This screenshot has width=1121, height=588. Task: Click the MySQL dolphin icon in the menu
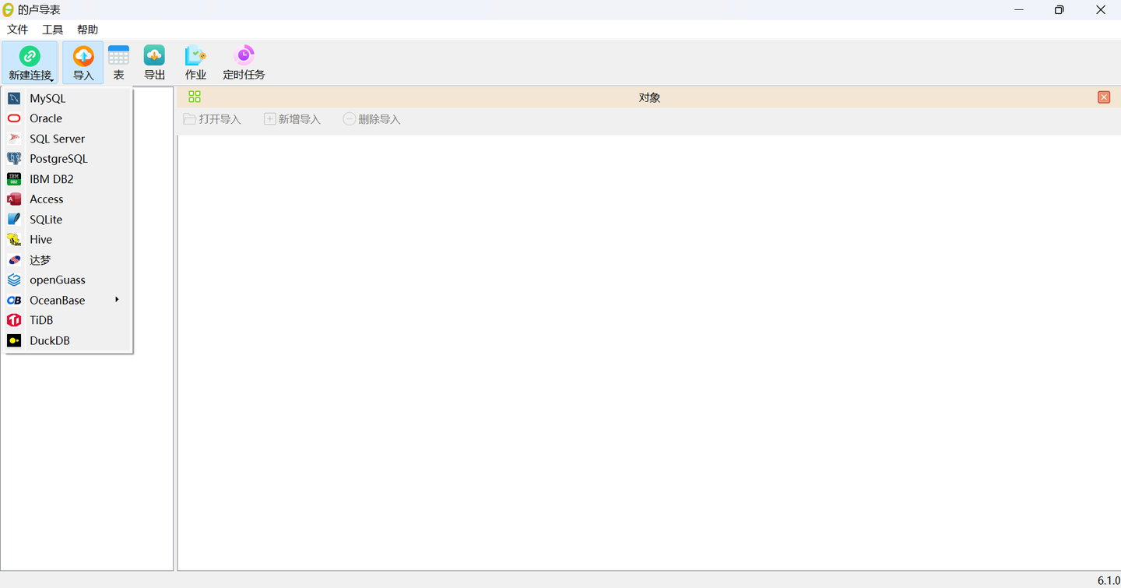tap(14, 98)
